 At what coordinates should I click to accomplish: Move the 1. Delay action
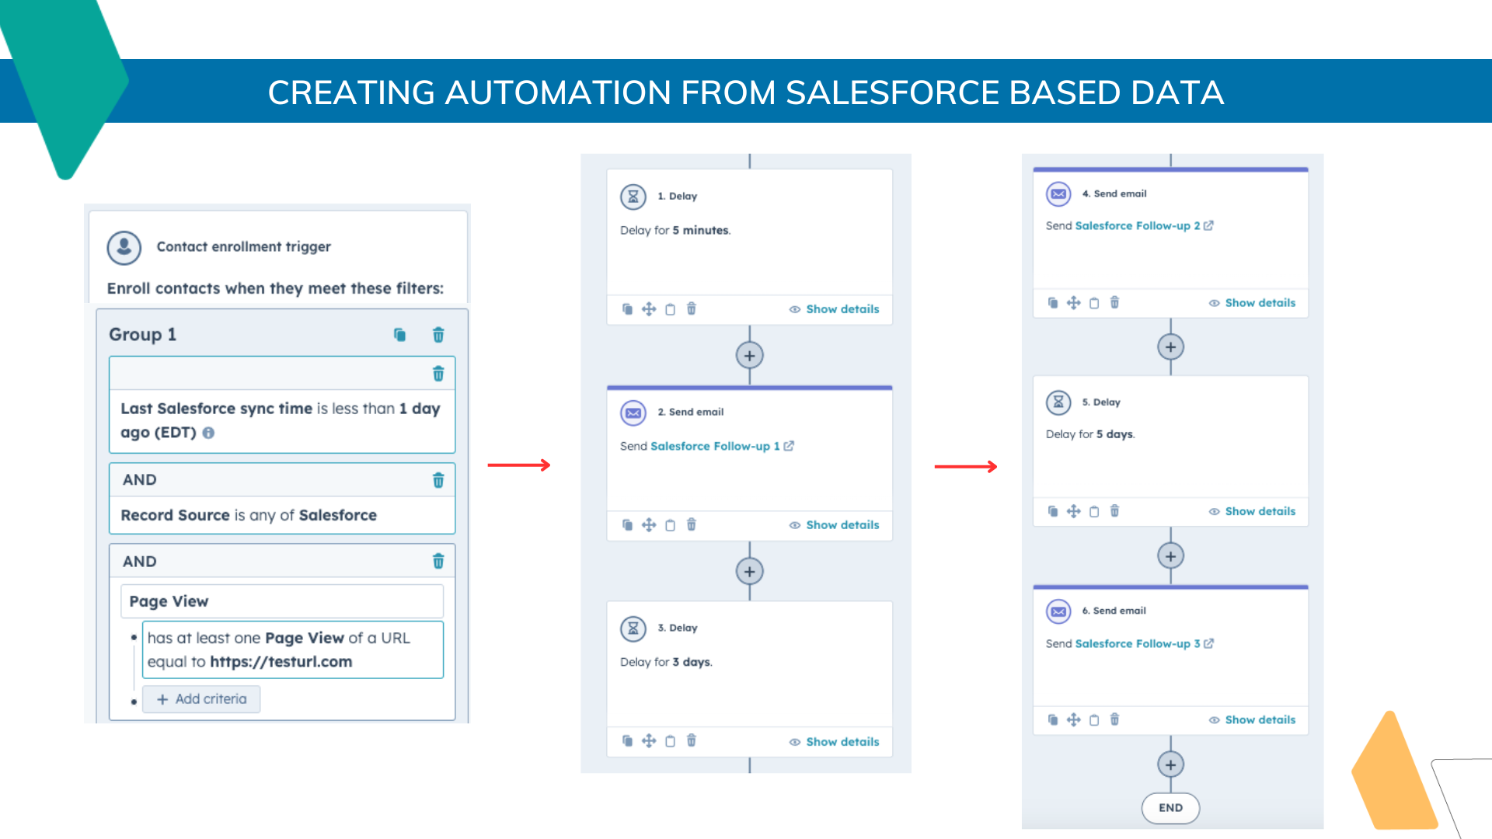pyautogui.click(x=649, y=309)
